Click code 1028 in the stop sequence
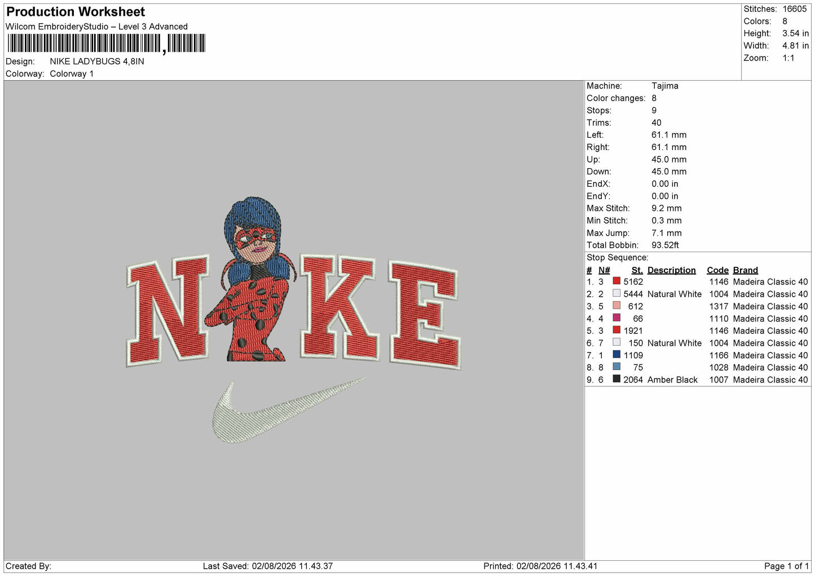Viewport: 815px width, 576px height. point(719,367)
